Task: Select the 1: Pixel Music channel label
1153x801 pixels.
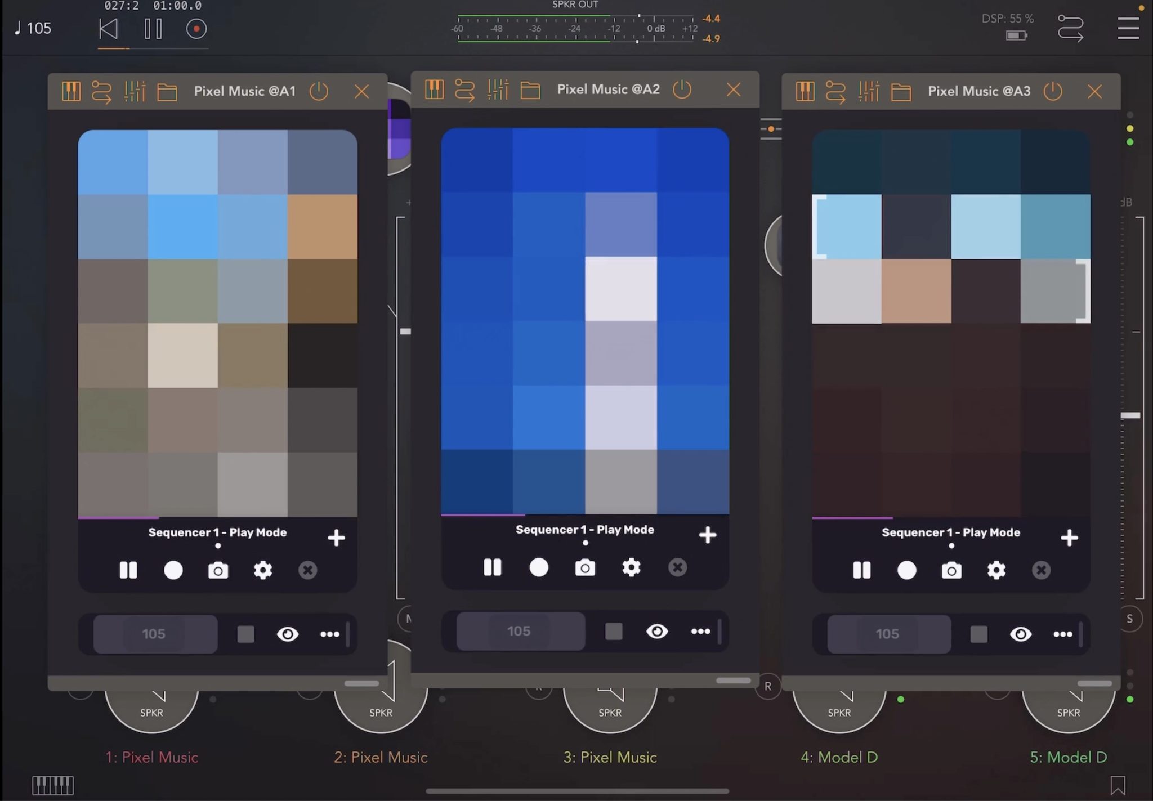Action: 151,757
